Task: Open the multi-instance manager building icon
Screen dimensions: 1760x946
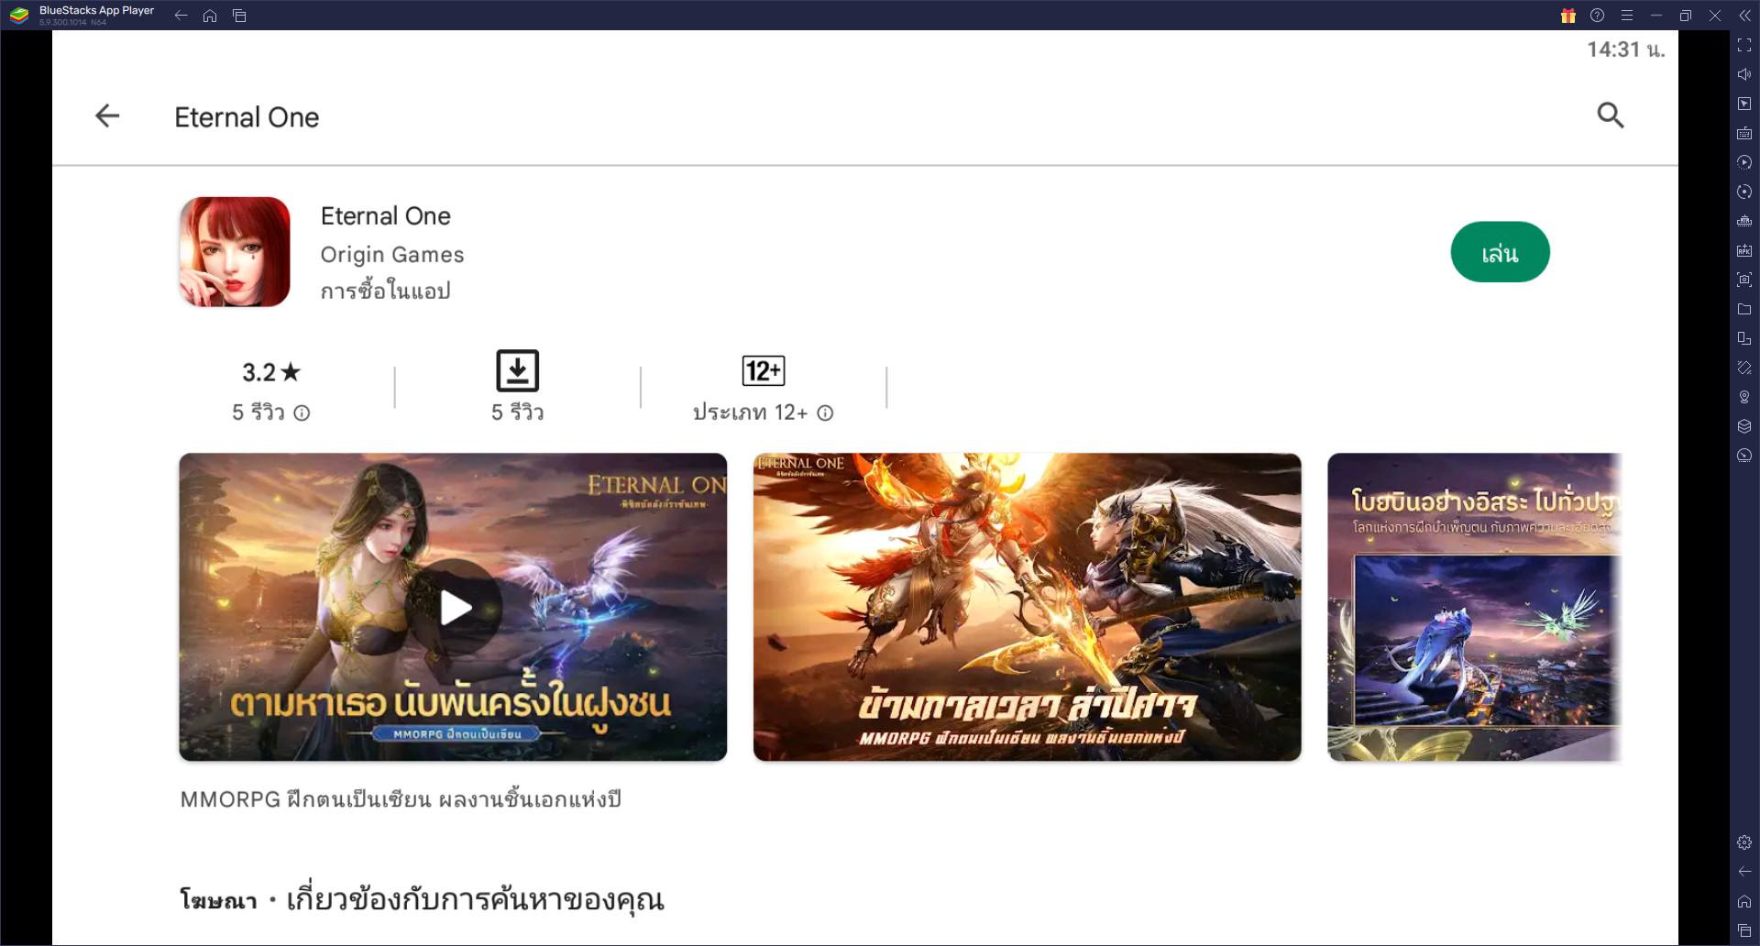Action: [1744, 221]
